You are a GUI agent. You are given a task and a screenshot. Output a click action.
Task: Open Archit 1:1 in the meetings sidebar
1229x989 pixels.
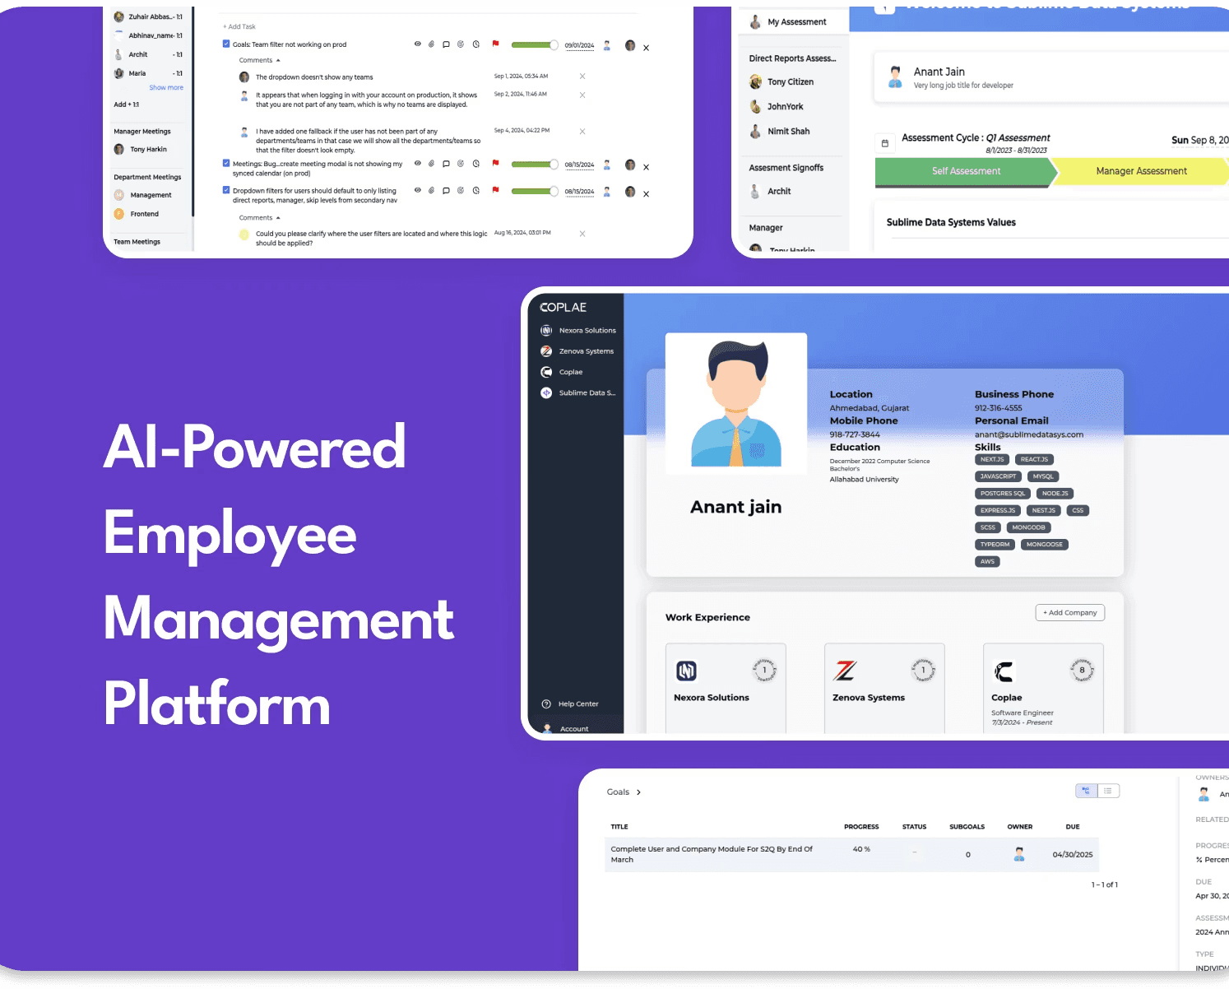click(148, 54)
